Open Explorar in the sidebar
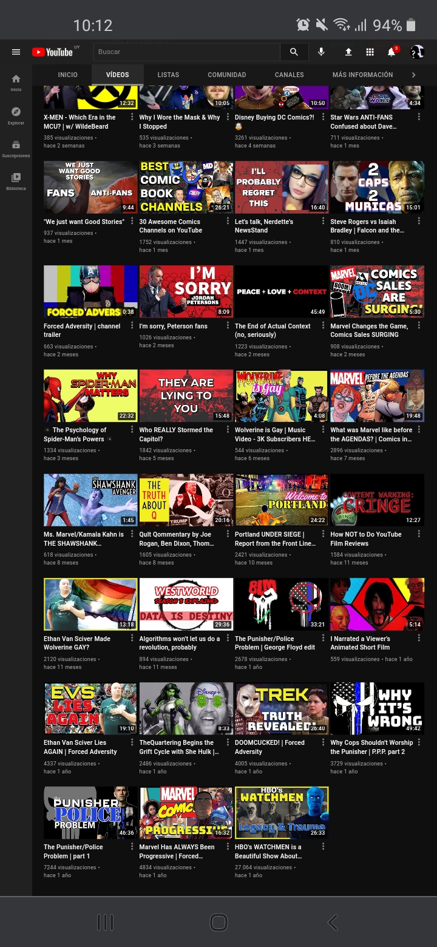Image resolution: width=437 pixels, height=947 pixels. pyautogui.click(x=16, y=116)
